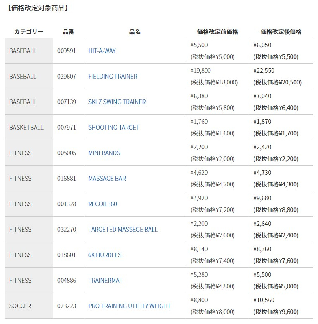Click the text (税抜価格¥7,600)

tap(276, 261)
